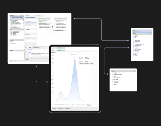The image size is (161, 126).
Task: Switch to the Worksheet 1 tab
Action: point(55,108)
